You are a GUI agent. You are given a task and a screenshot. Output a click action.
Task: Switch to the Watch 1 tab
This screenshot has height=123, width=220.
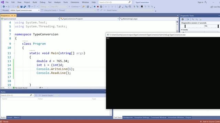pos(17,118)
